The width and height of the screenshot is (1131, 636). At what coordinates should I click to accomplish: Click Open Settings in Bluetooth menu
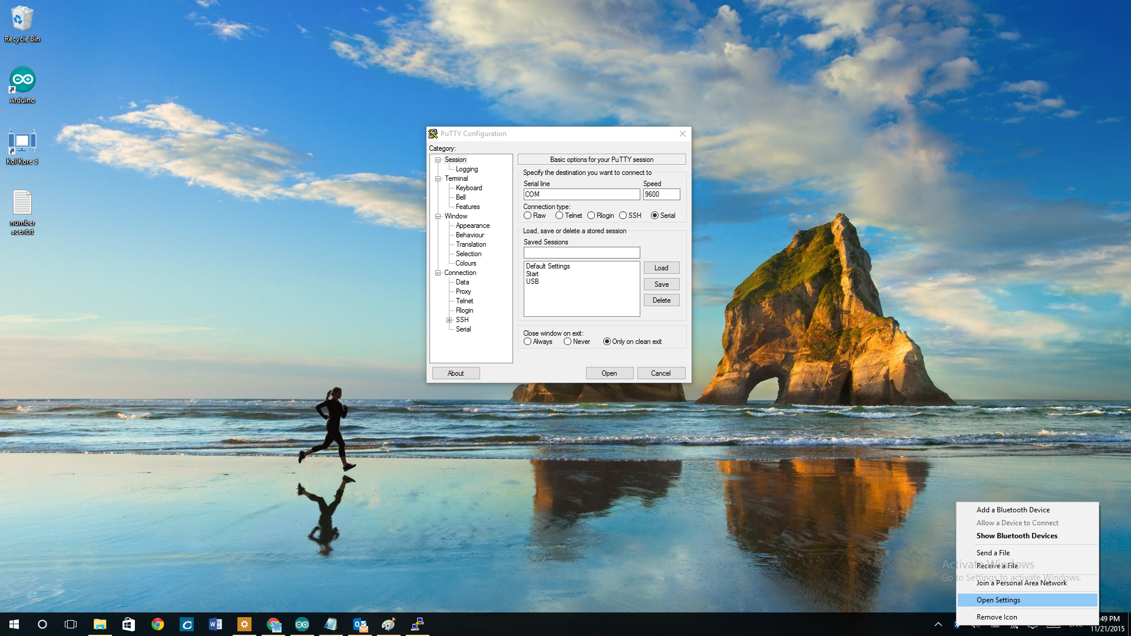coord(1027,600)
